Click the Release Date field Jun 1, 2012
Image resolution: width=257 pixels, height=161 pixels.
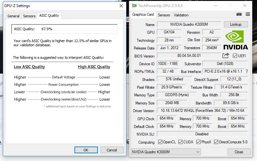coord(169,48)
